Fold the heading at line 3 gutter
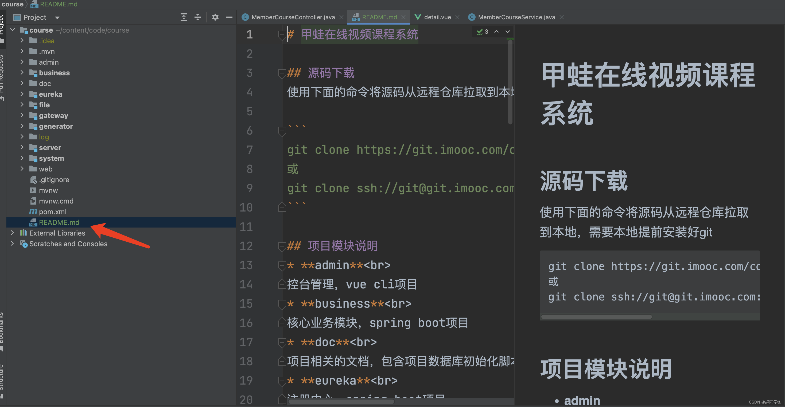This screenshot has width=785, height=407. pos(282,73)
